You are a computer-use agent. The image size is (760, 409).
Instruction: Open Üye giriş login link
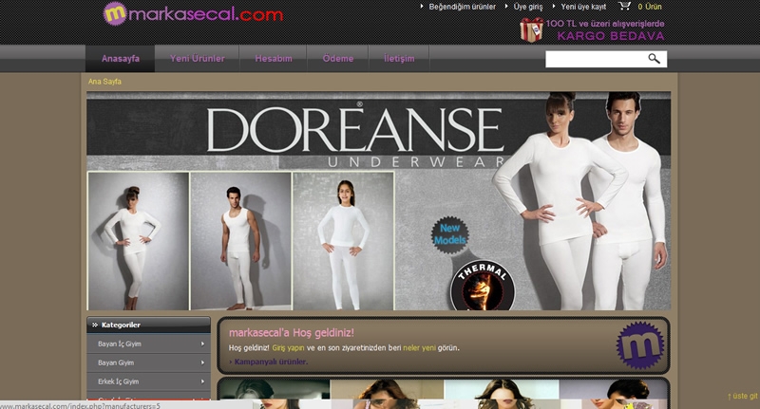click(528, 7)
